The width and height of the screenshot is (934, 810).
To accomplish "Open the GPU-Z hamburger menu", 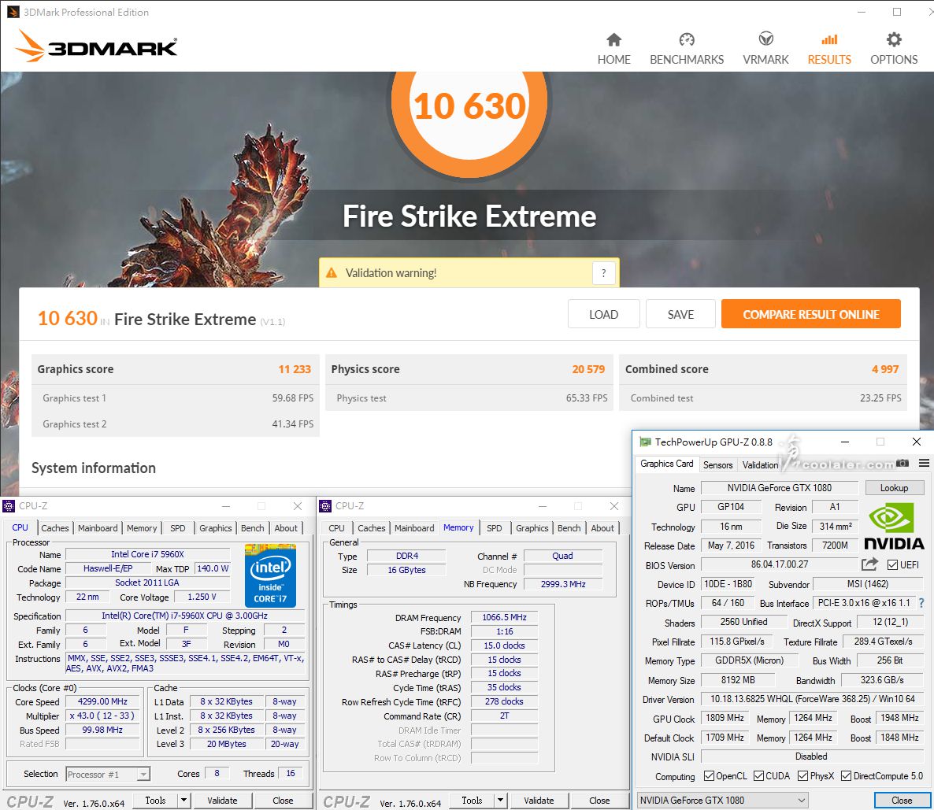I will coord(924,464).
